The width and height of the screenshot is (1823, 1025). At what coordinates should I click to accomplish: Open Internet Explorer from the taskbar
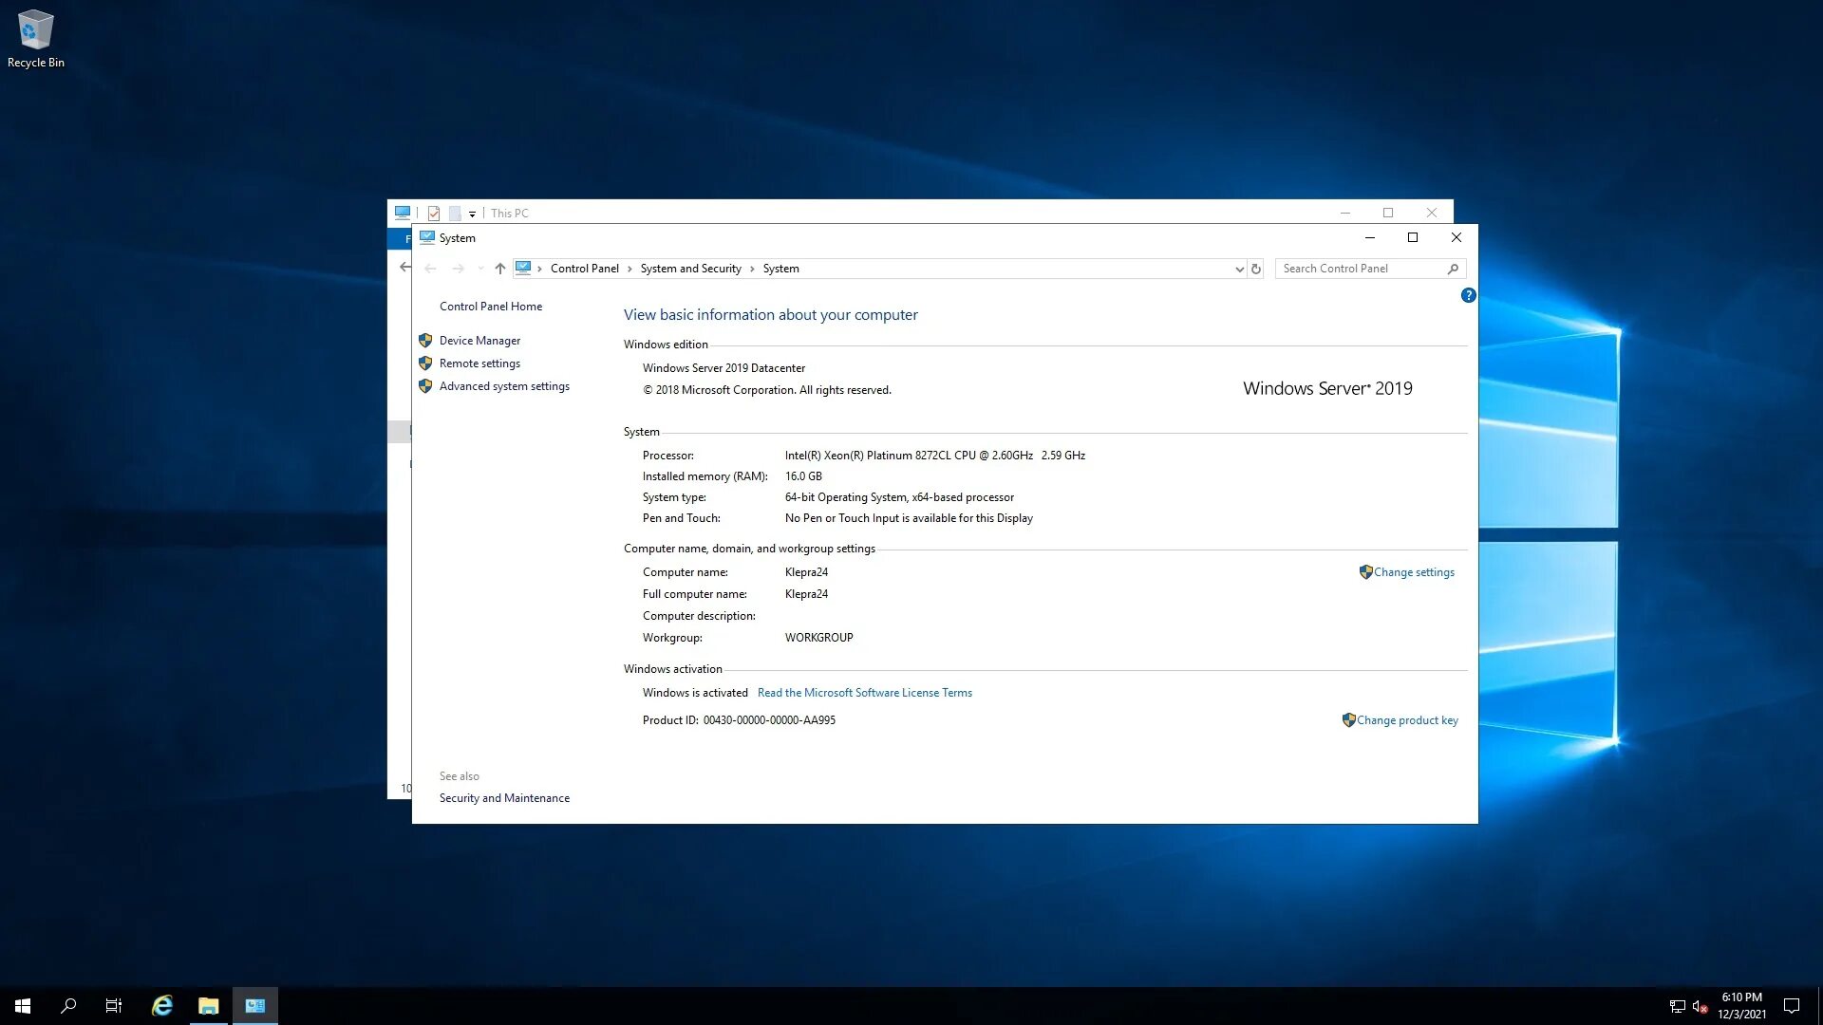pyautogui.click(x=162, y=1006)
